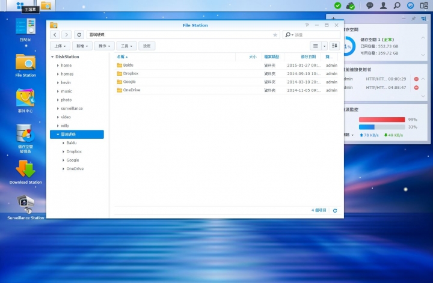
Task: Click the settings button in toolbar
Action: point(147,46)
